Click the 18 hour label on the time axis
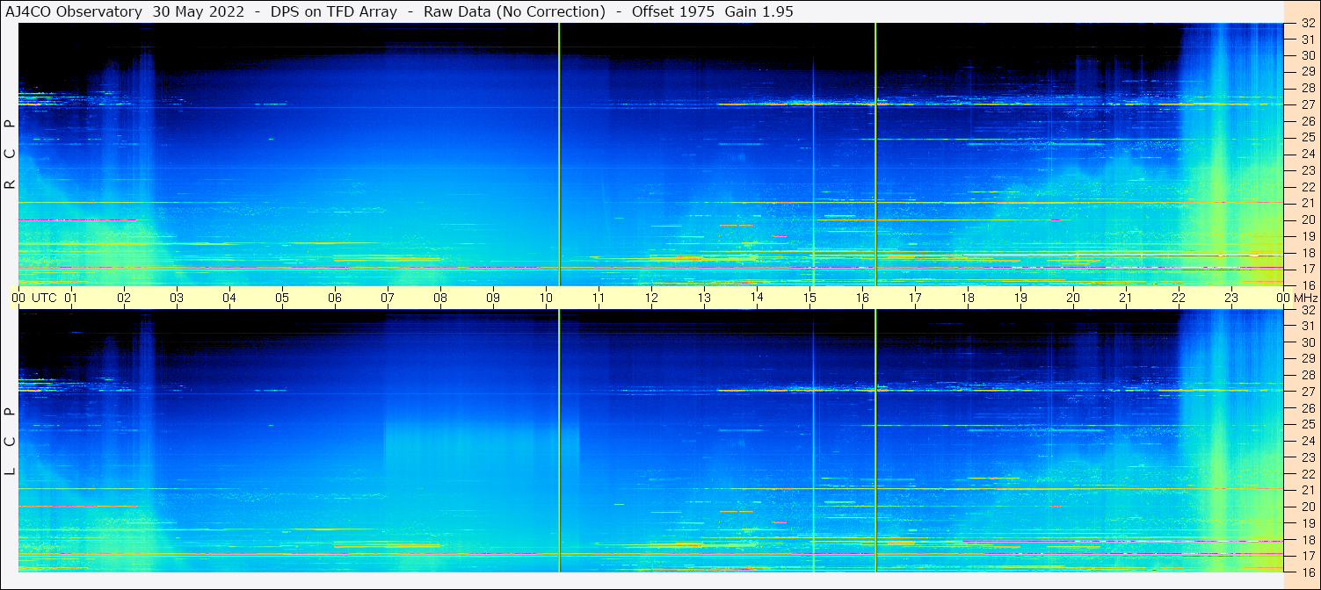The height and width of the screenshot is (590, 1321). [x=968, y=298]
